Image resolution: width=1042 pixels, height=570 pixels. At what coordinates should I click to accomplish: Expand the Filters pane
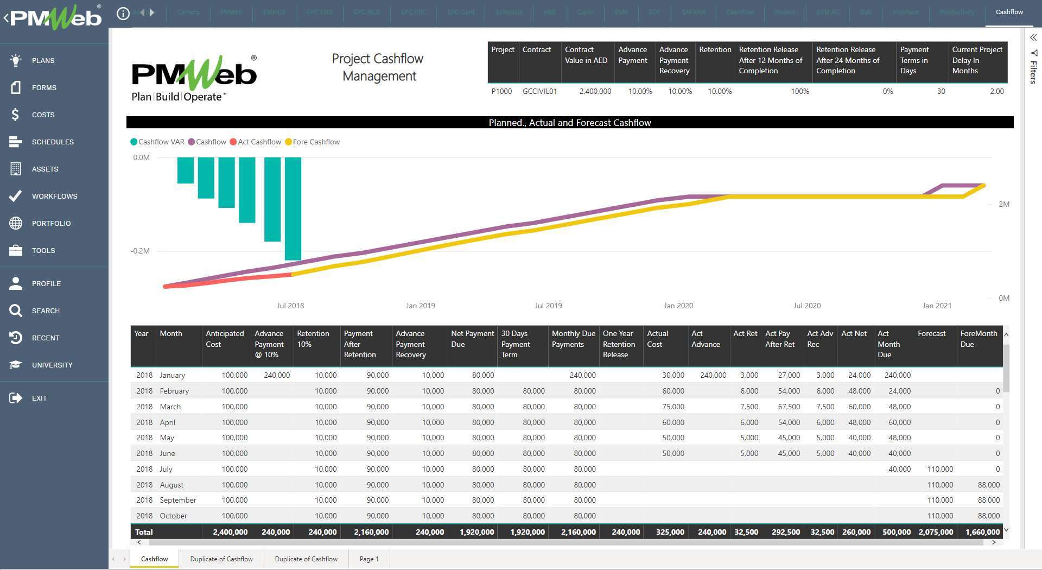click(1033, 39)
